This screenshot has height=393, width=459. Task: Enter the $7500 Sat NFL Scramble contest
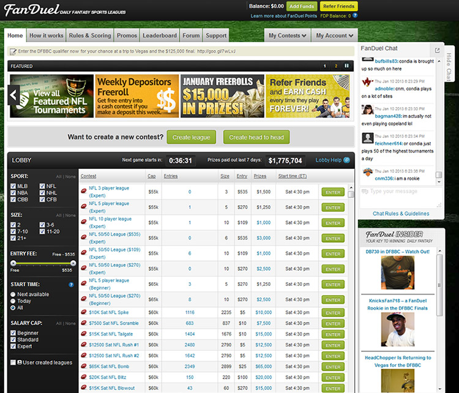333,324
